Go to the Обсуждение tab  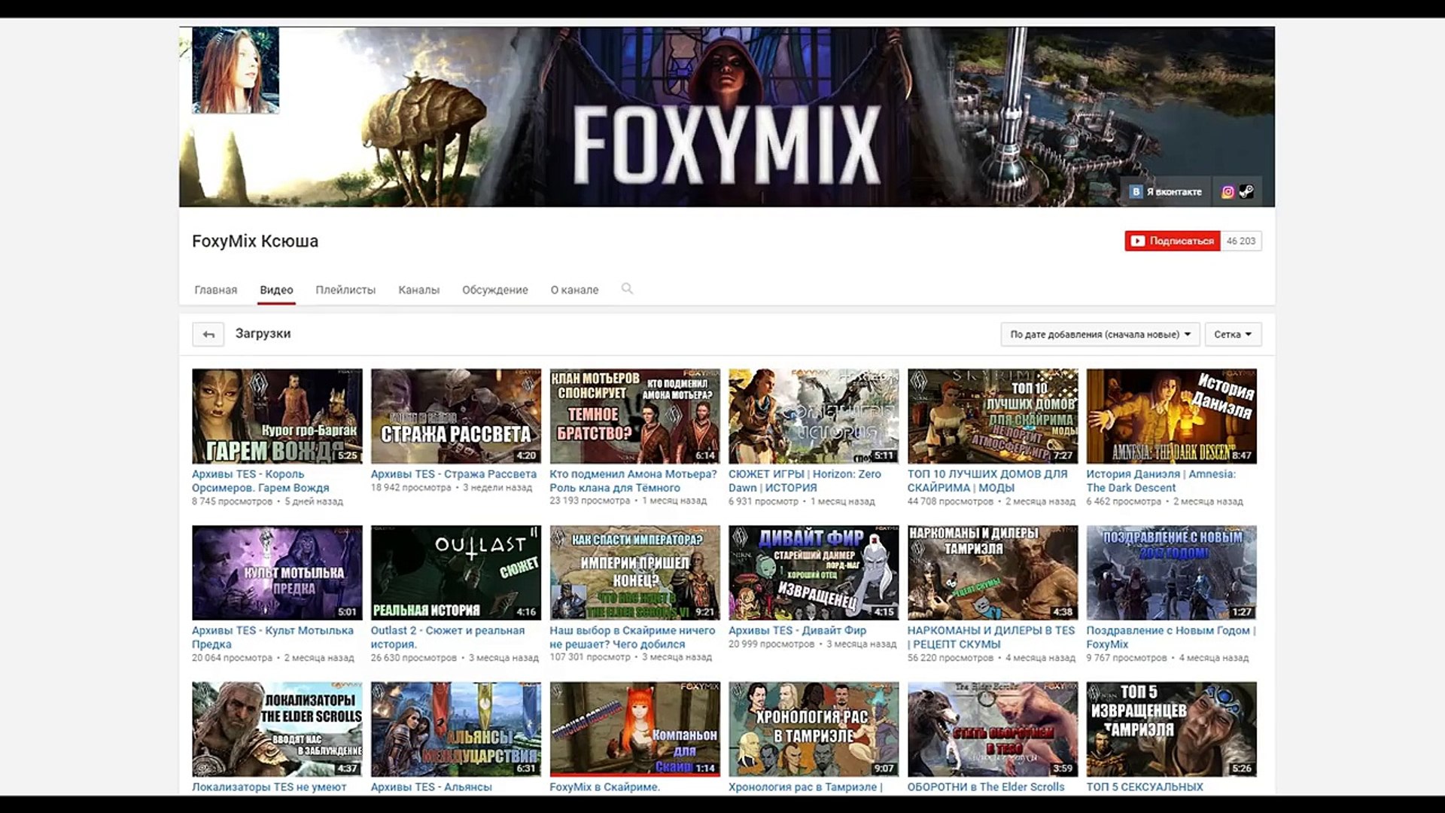(x=495, y=290)
